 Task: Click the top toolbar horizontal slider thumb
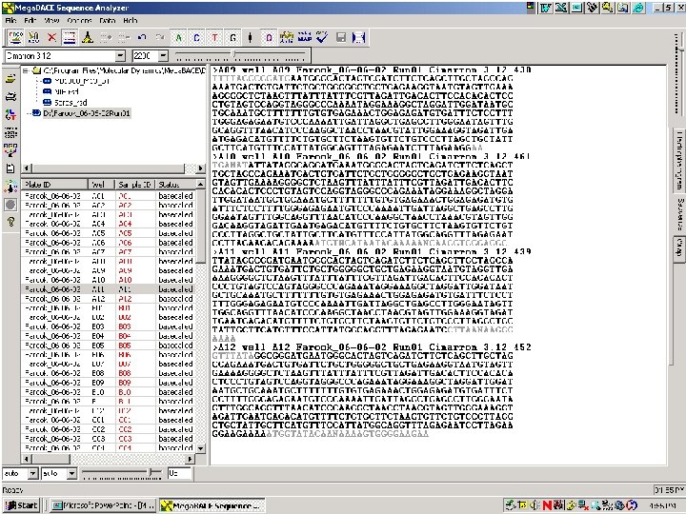pyautogui.click(x=233, y=54)
